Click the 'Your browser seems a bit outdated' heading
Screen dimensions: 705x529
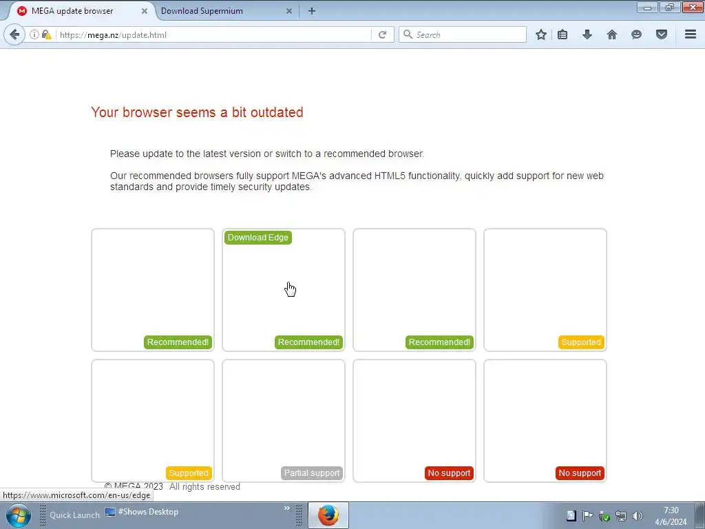coord(197,112)
